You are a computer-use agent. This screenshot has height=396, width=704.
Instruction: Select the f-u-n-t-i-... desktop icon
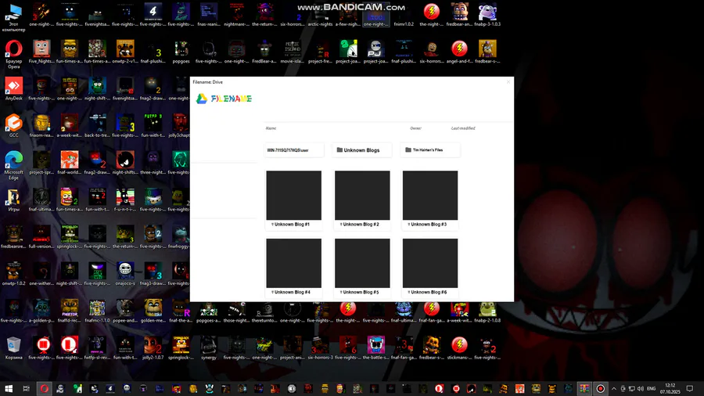coord(125,200)
